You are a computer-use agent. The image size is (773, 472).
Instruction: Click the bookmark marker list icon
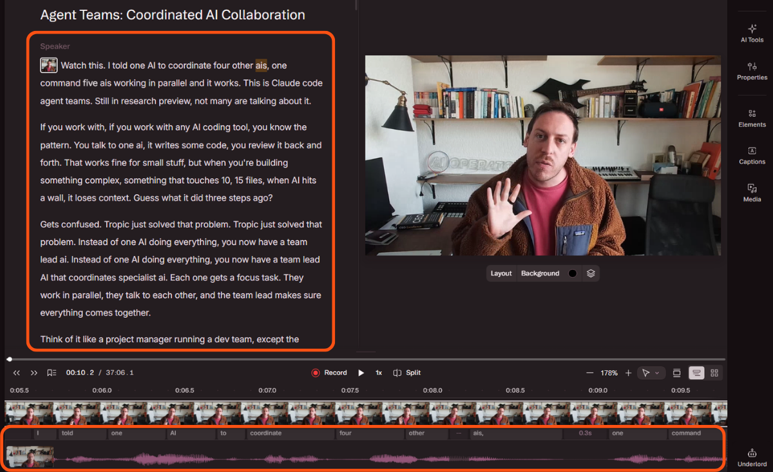52,373
